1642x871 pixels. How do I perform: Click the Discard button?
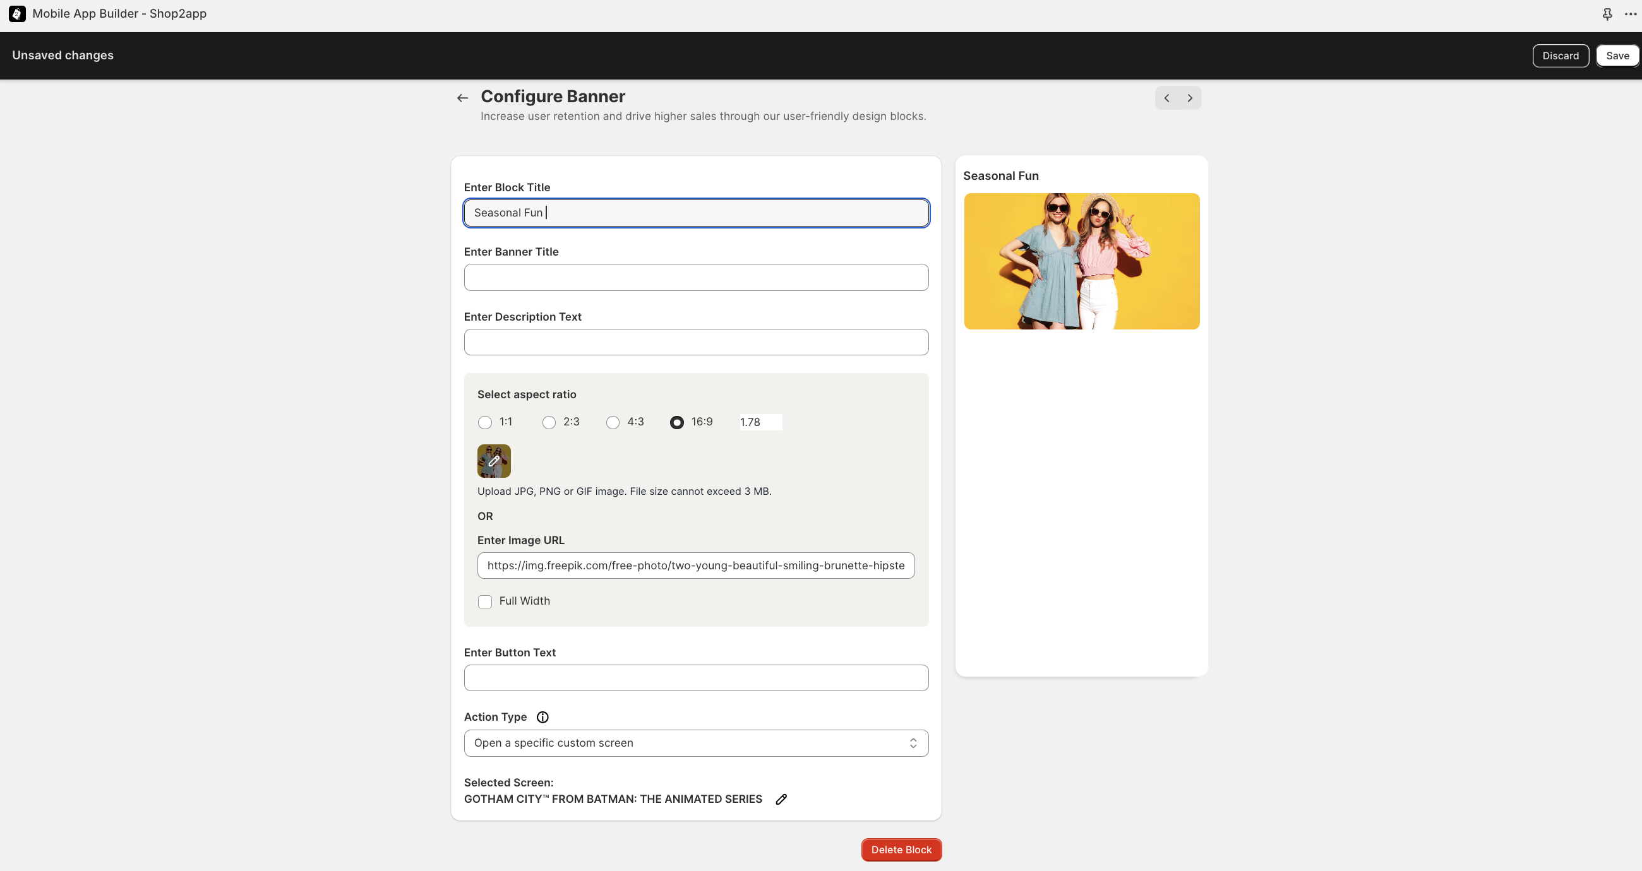[x=1560, y=56]
